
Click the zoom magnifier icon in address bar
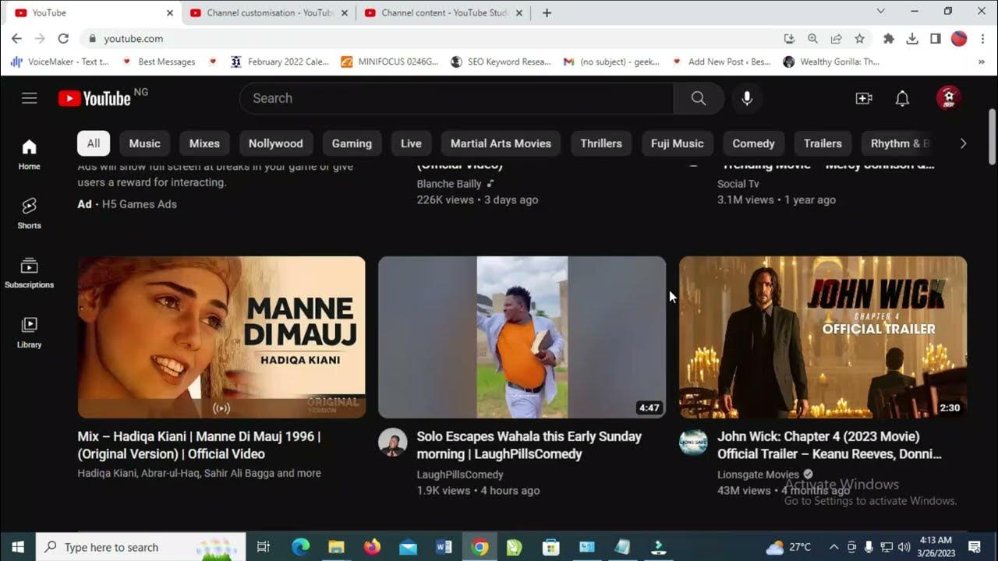pyautogui.click(x=812, y=38)
